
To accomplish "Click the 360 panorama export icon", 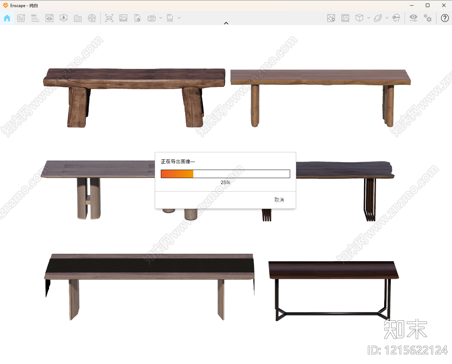I will tap(152, 18).
